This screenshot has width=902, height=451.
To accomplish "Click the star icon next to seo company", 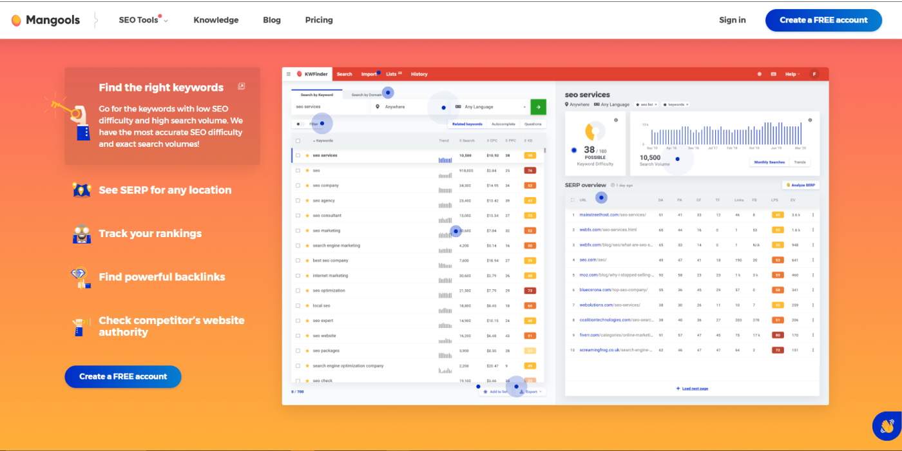I will 307,186.
